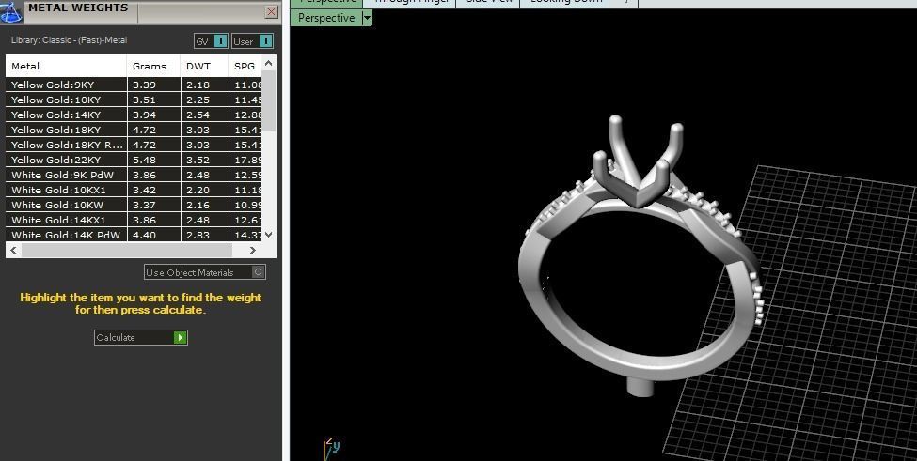
Task: Click the Library: Classic - (Fast)-Metal label
Action: [x=69, y=40]
